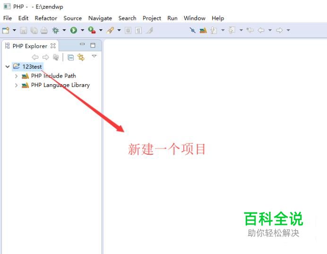The image size is (327, 254).
Task: Click the toolbar Forward arrow icon
Action: pos(279,30)
